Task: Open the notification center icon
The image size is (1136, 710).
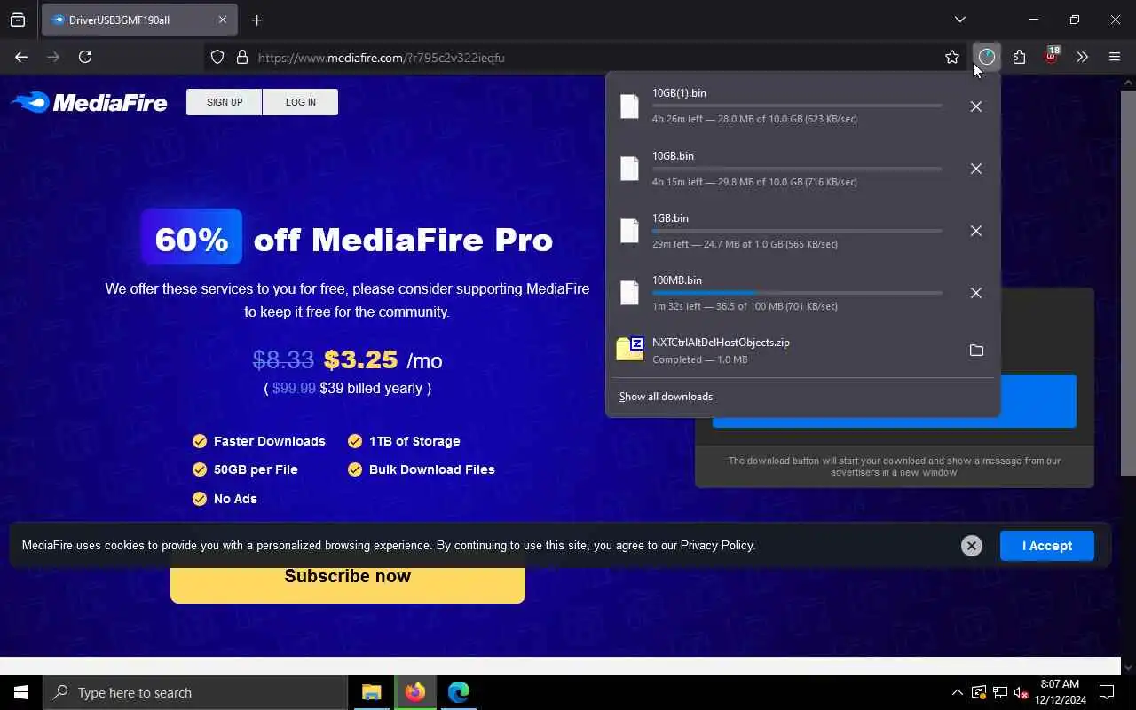Action: (x=1107, y=692)
